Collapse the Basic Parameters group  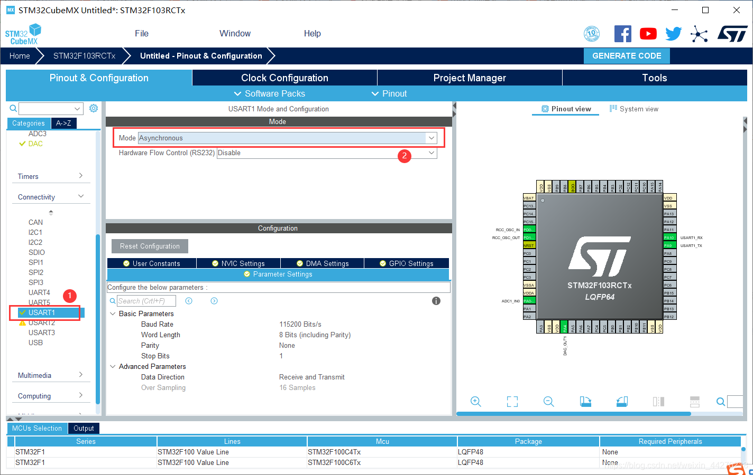(x=113, y=313)
